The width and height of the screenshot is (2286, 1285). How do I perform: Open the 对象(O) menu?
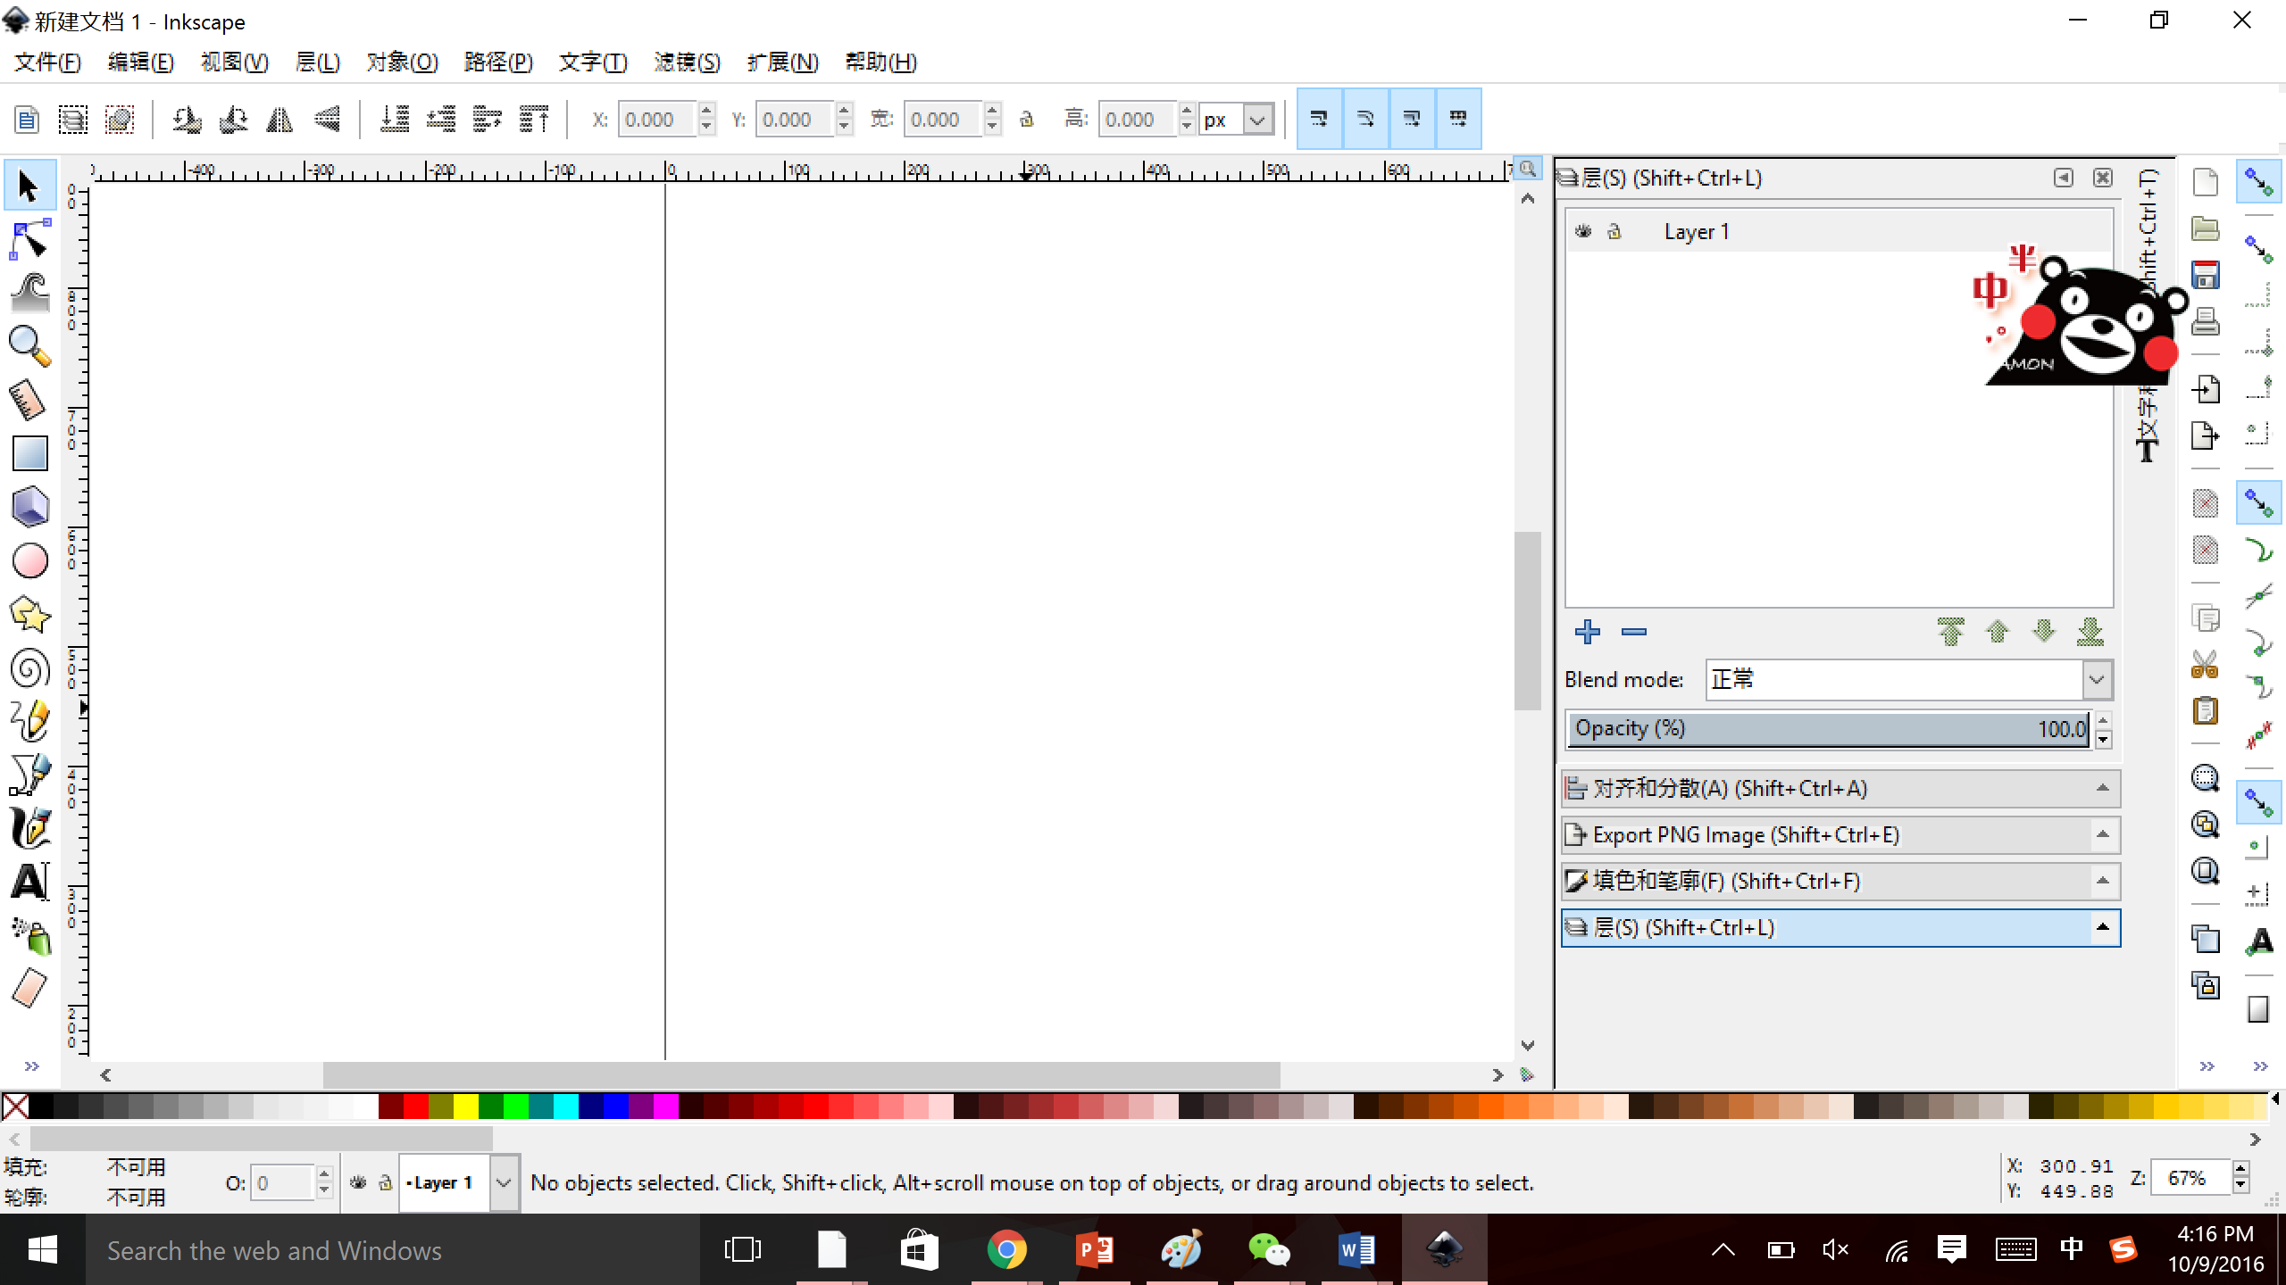click(402, 62)
